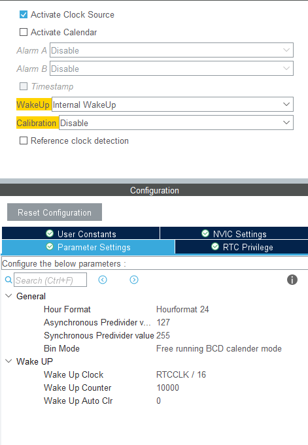Click green check icon on Parameter Settings
The width and height of the screenshot is (308, 445).
pos(50,246)
